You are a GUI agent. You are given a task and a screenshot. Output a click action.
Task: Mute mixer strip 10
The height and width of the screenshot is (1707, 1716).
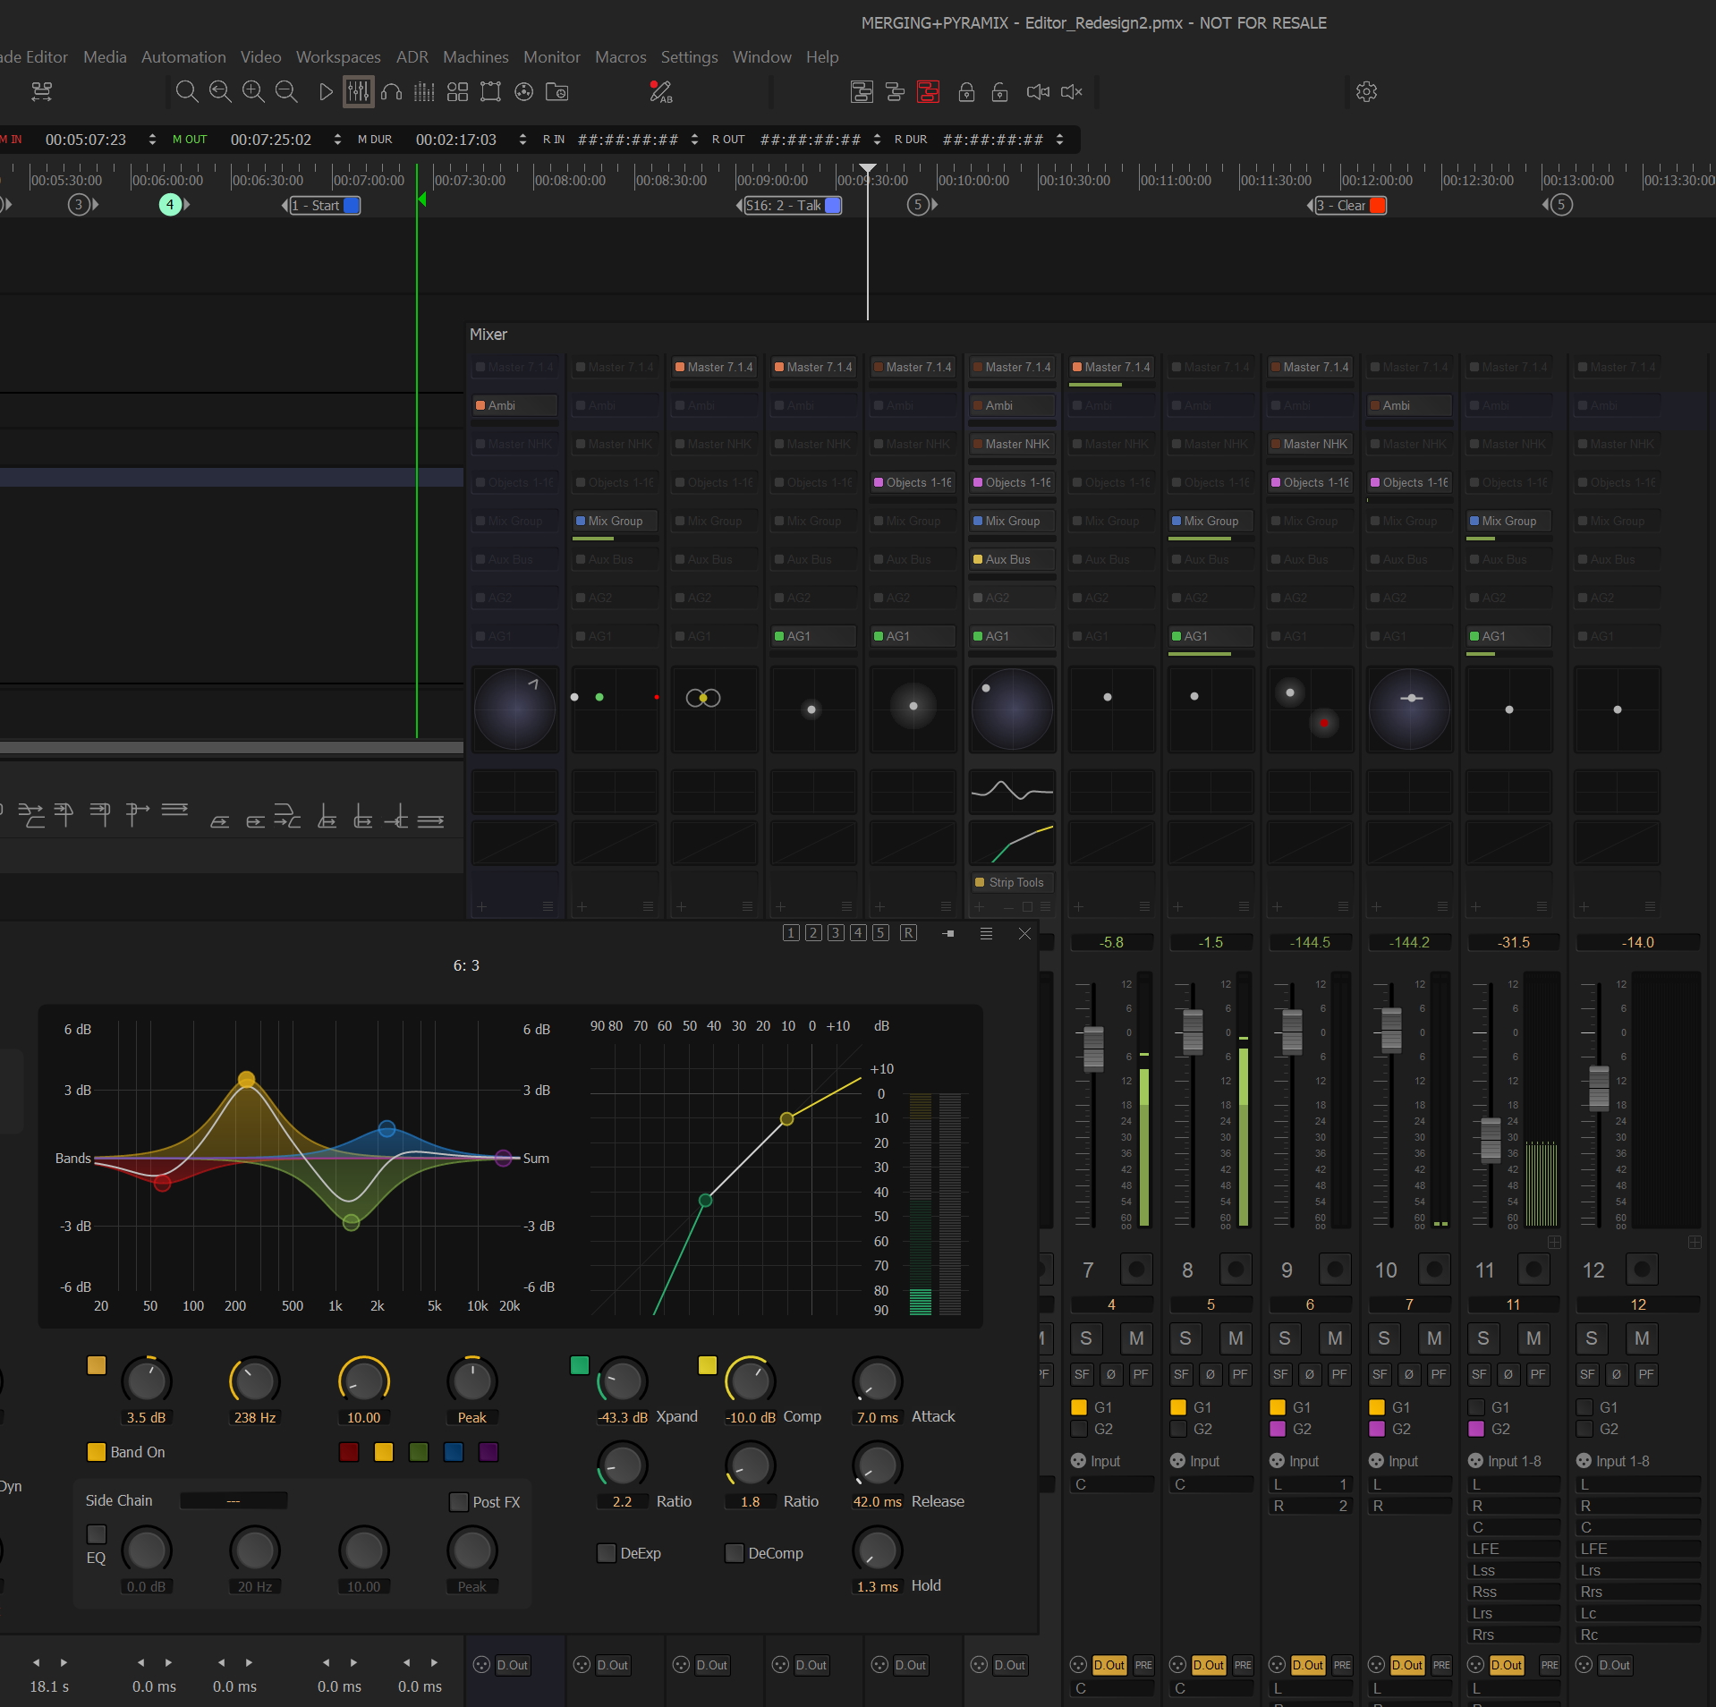tap(1433, 1338)
